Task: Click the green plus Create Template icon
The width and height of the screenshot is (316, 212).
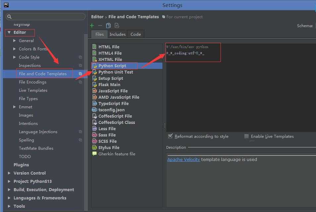Action: [92, 26]
